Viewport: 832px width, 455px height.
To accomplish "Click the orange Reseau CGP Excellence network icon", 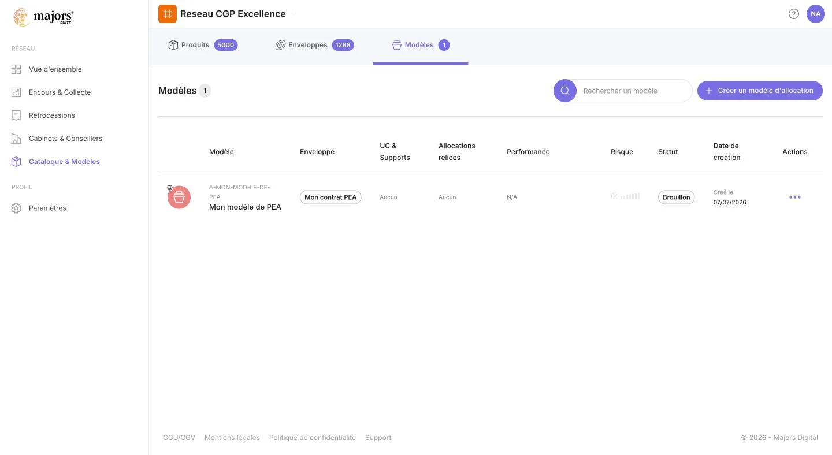I will 168,14.
